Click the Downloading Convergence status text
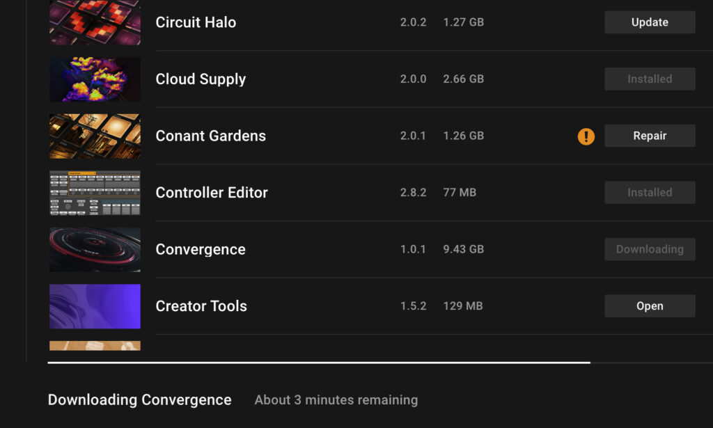 coord(139,400)
